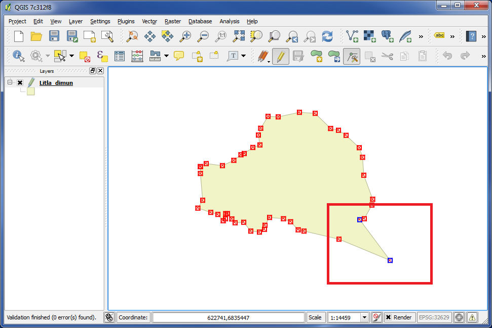Select the Litla_dimun layer name
Image resolution: width=492 pixels, height=328 pixels.
tap(56, 82)
